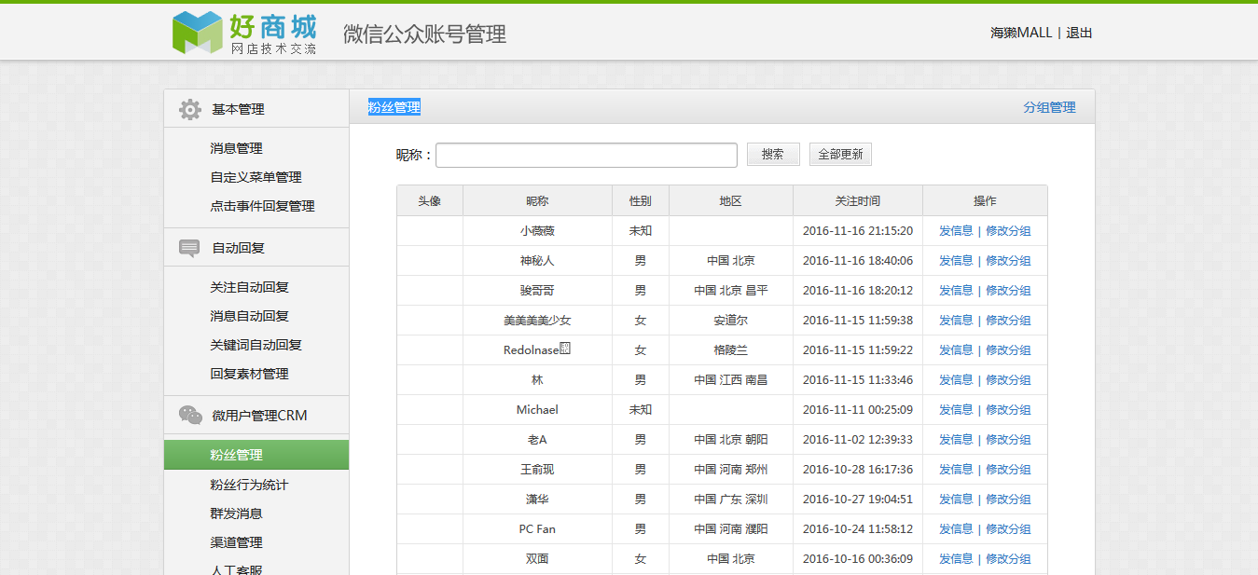Screen dimensions: 1258x575
Task: Click the gear icon beside 基本管理
Action: coord(190,109)
